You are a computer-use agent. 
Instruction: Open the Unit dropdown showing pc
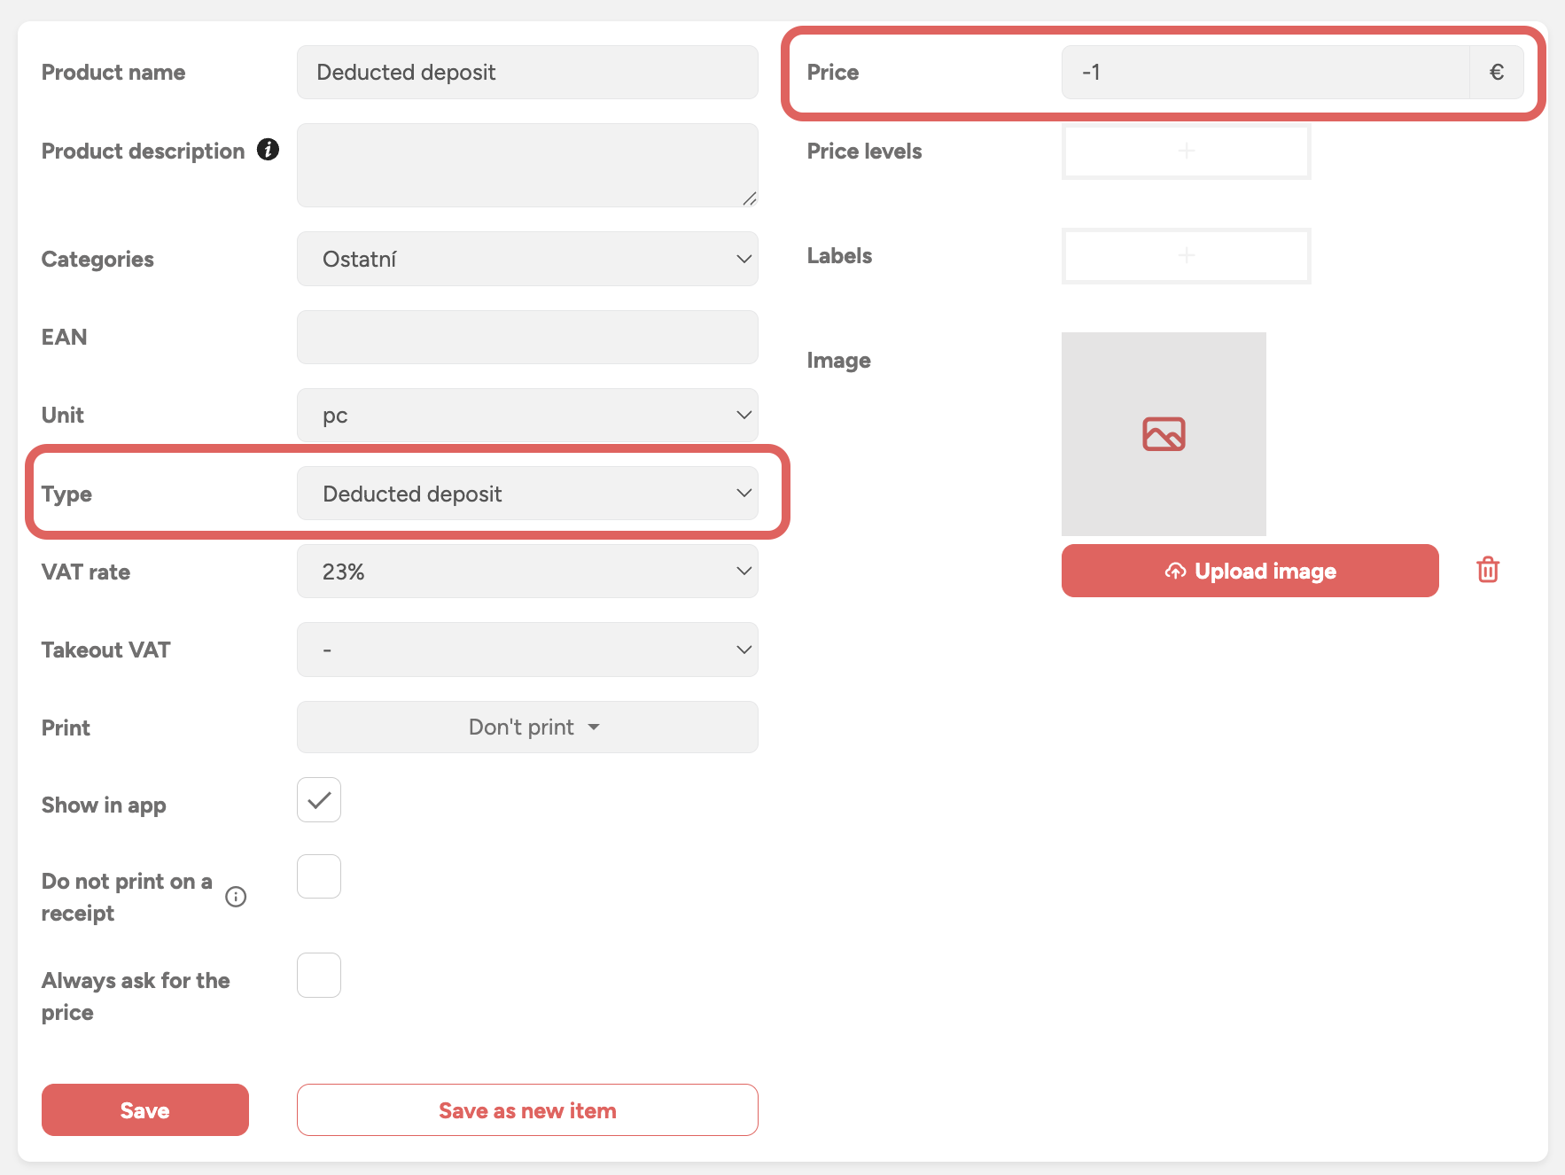527,415
